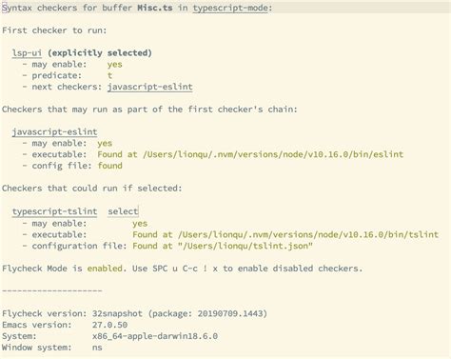
Task: Click the predicate value t
Action: [x=109, y=75]
